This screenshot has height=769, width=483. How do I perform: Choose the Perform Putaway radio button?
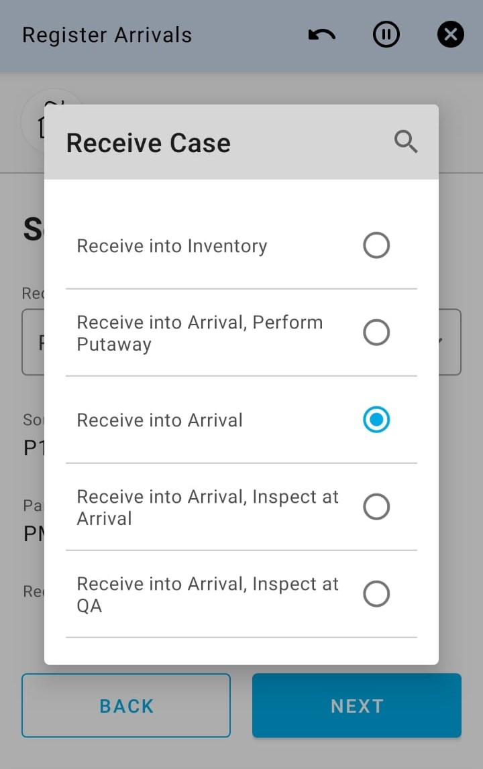pos(376,333)
